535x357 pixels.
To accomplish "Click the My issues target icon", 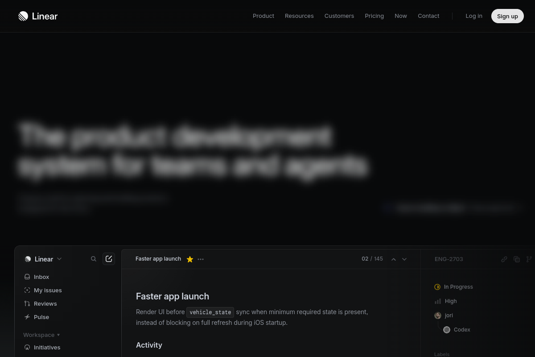I will (27, 290).
